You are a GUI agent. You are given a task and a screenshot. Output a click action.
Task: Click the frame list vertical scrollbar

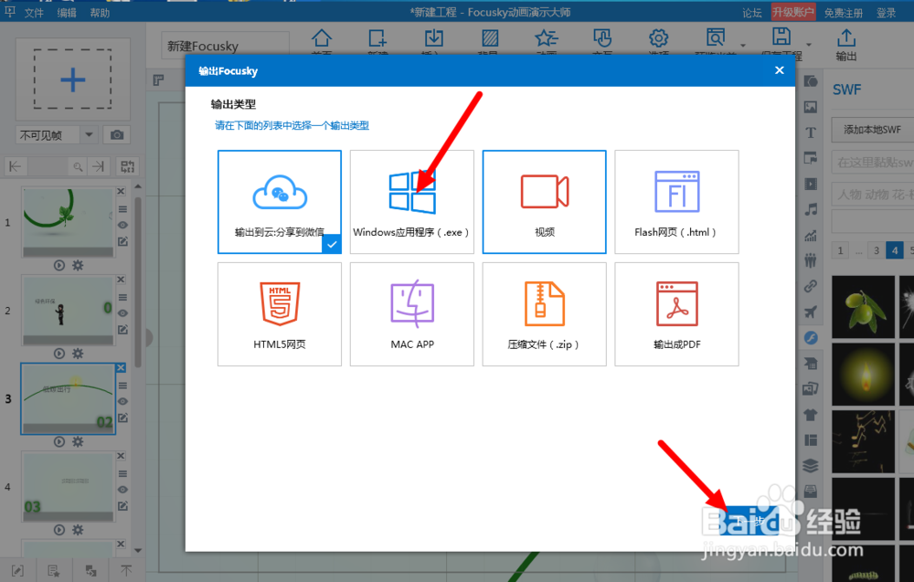coord(138,282)
